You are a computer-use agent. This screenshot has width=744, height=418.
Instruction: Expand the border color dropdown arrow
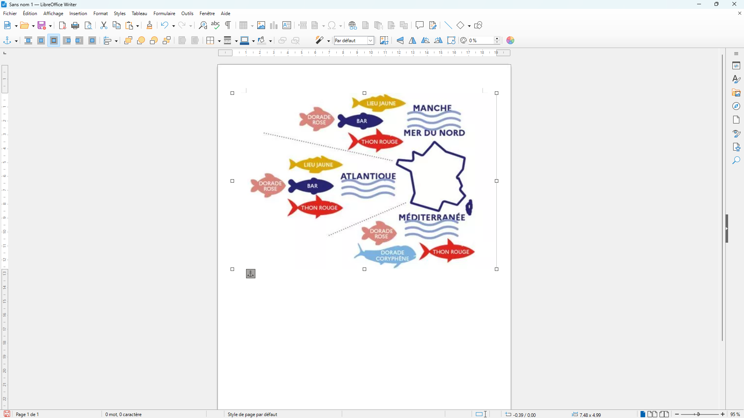(x=253, y=41)
